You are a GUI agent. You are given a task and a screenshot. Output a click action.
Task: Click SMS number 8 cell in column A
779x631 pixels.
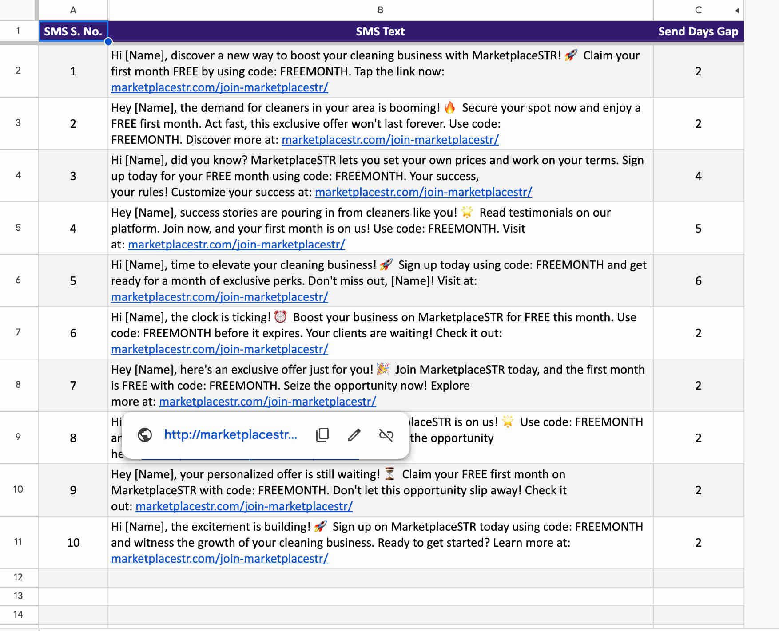click(x=73, y=438)
